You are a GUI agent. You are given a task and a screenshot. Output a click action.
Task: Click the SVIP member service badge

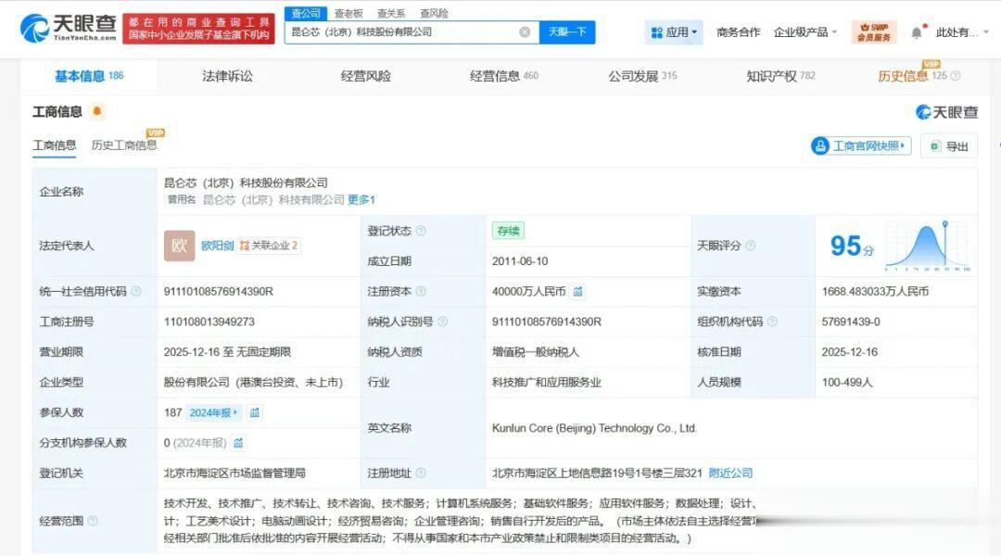pos(874,32)
